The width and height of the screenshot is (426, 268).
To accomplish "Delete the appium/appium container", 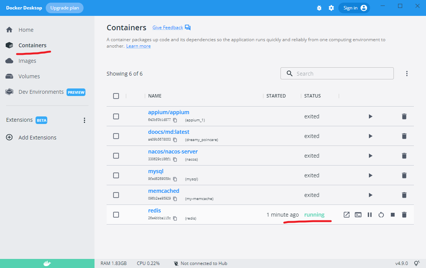I will click(x=404, y=116).
